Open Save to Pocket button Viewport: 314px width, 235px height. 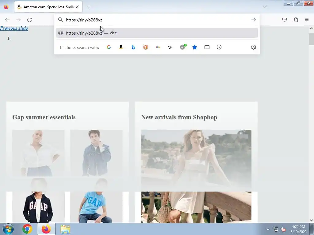285,20
